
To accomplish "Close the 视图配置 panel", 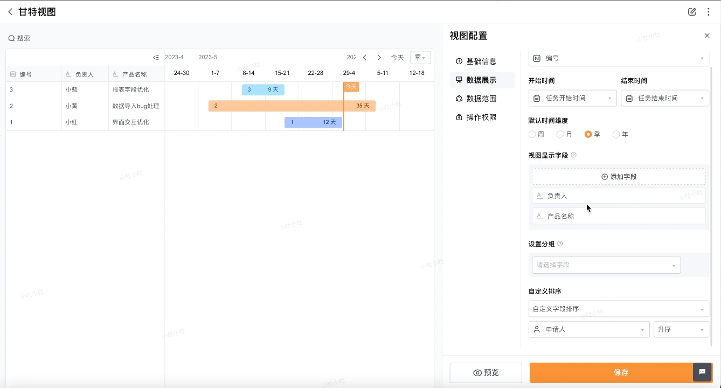I will coord(707,36).
